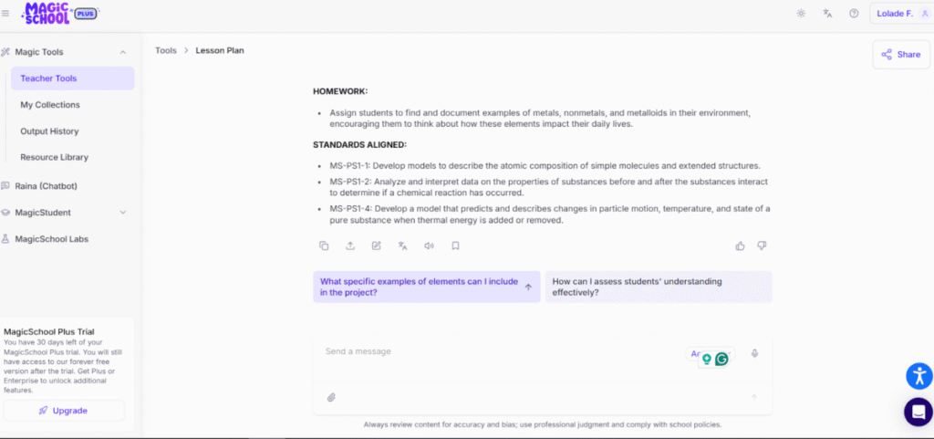Click the read aloud speaker icon
This screenshot has height=439, width=934.
click(429, 246)
